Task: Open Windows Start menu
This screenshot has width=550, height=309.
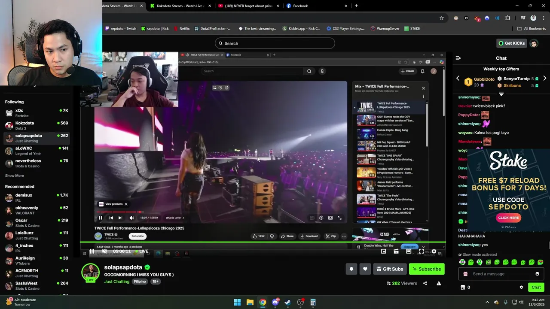Action: 237,302
